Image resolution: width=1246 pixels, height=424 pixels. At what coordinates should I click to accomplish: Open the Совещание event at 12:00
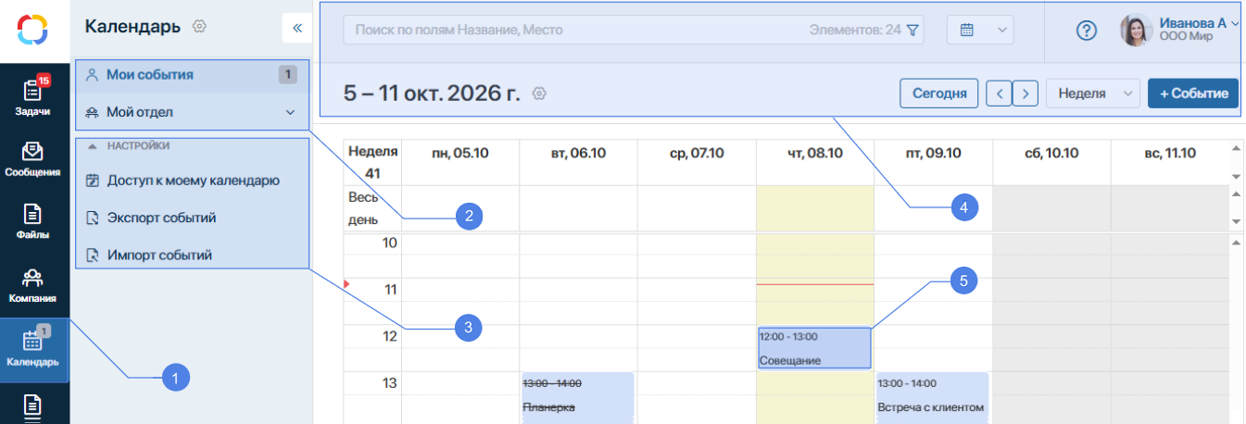814,348
